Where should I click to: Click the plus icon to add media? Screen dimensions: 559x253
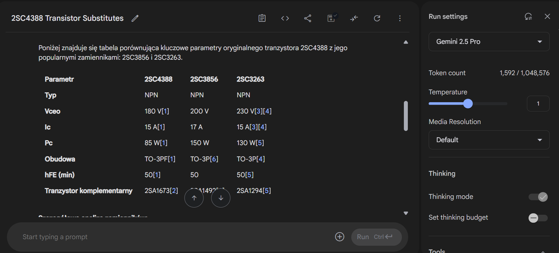point(340,237)
